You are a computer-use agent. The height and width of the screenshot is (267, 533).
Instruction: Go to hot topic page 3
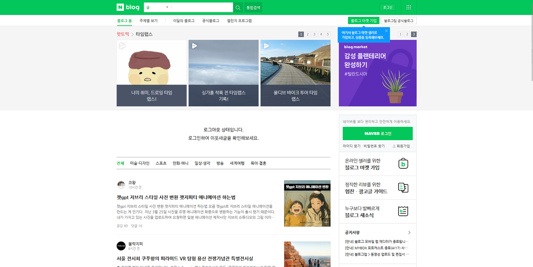pos(315,34)
